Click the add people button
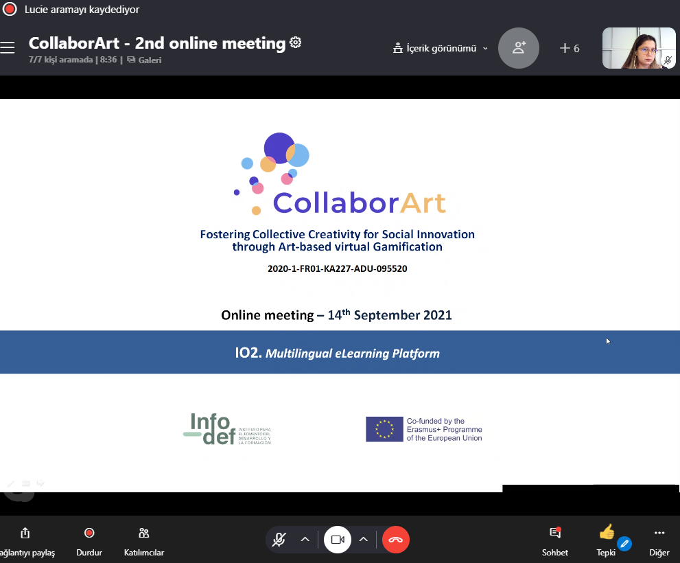Image resolution: width=680 pixels, height=563 pixels. tap(519, 47)
